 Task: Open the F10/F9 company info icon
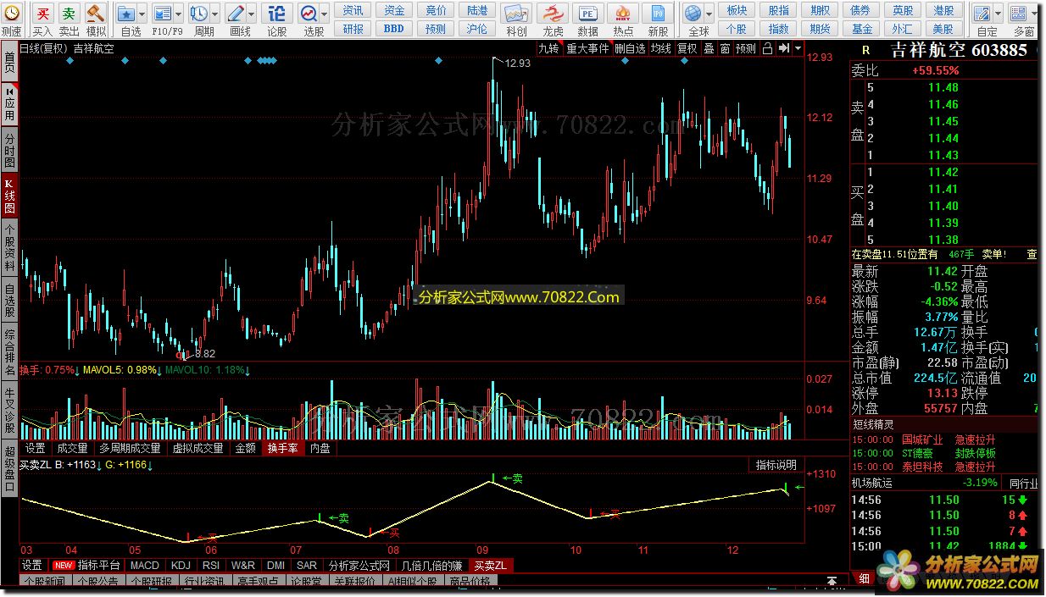(x=163, y=14)
